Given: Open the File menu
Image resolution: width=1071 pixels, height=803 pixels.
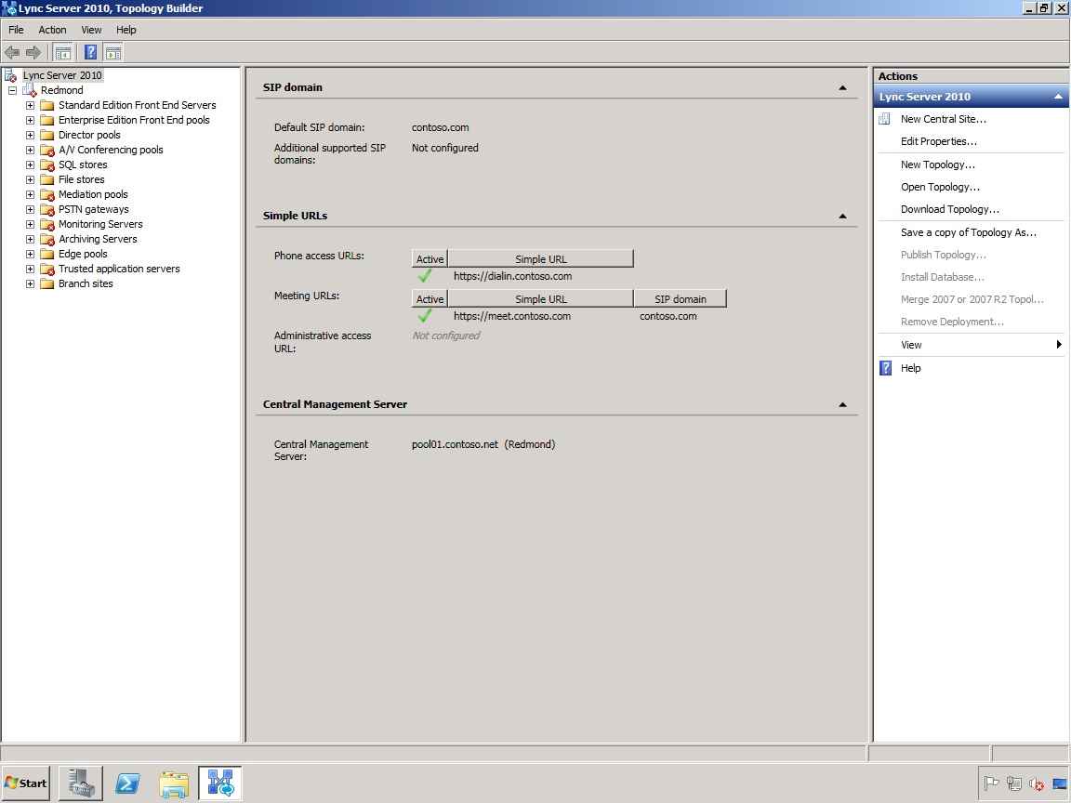Looking at the screenshot, I should [x=16, y=30].
